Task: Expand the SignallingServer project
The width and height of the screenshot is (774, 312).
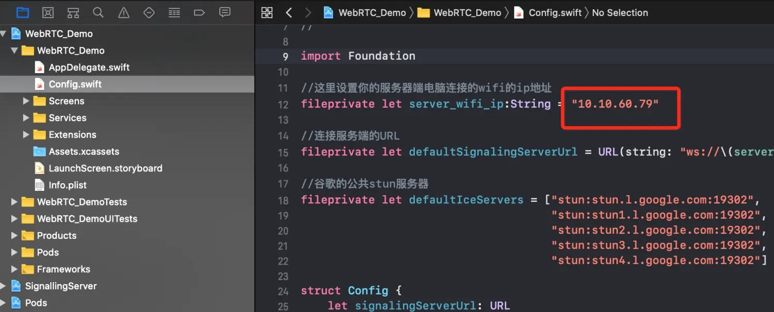Action: point(4,286)
